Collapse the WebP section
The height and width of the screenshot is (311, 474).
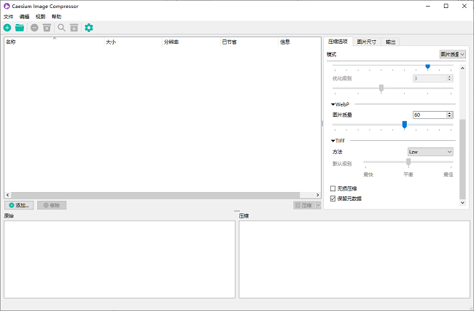[333, 104]
